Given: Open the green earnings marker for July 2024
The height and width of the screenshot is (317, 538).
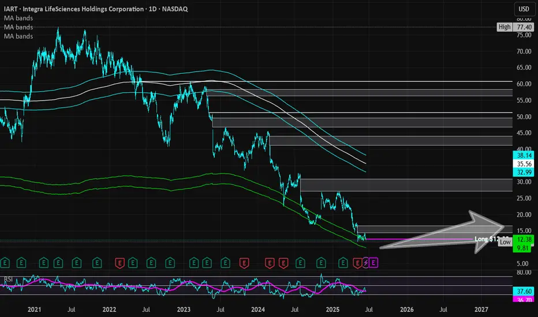Looking at the screenshot, I should pos(300,263).
